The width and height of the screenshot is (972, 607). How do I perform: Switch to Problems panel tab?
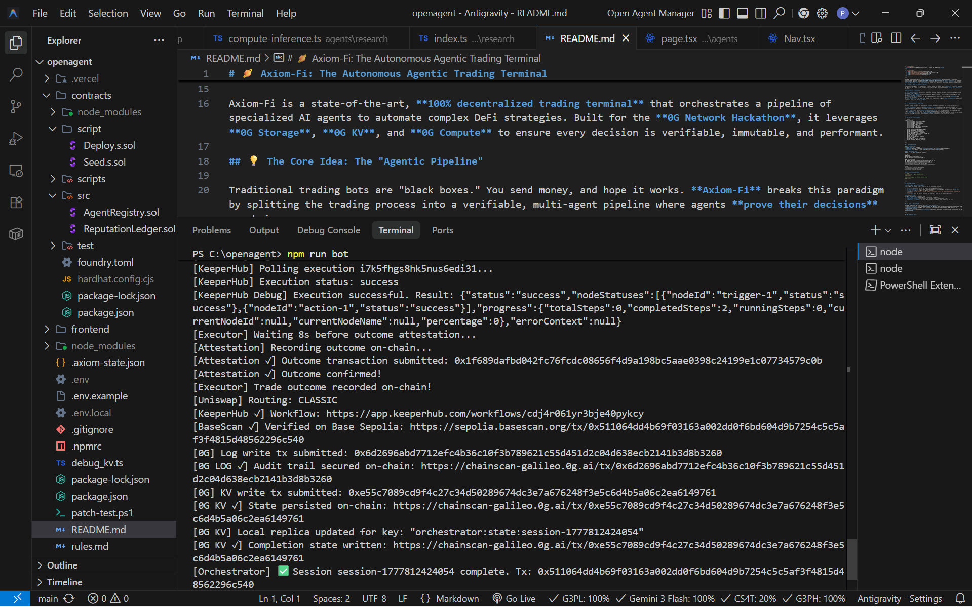point(211,230)
